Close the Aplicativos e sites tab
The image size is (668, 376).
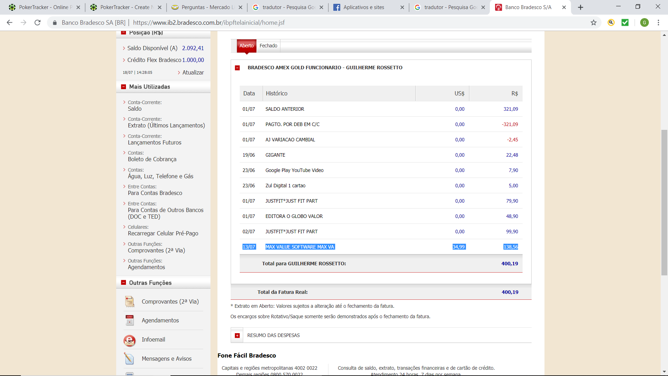tap(402, 7)
